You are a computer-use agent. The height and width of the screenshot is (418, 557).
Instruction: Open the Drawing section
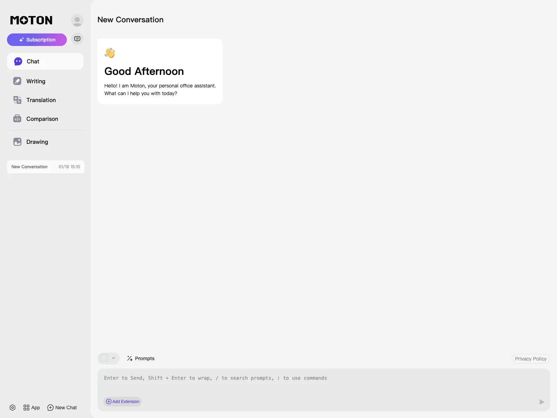pos(45,142)
